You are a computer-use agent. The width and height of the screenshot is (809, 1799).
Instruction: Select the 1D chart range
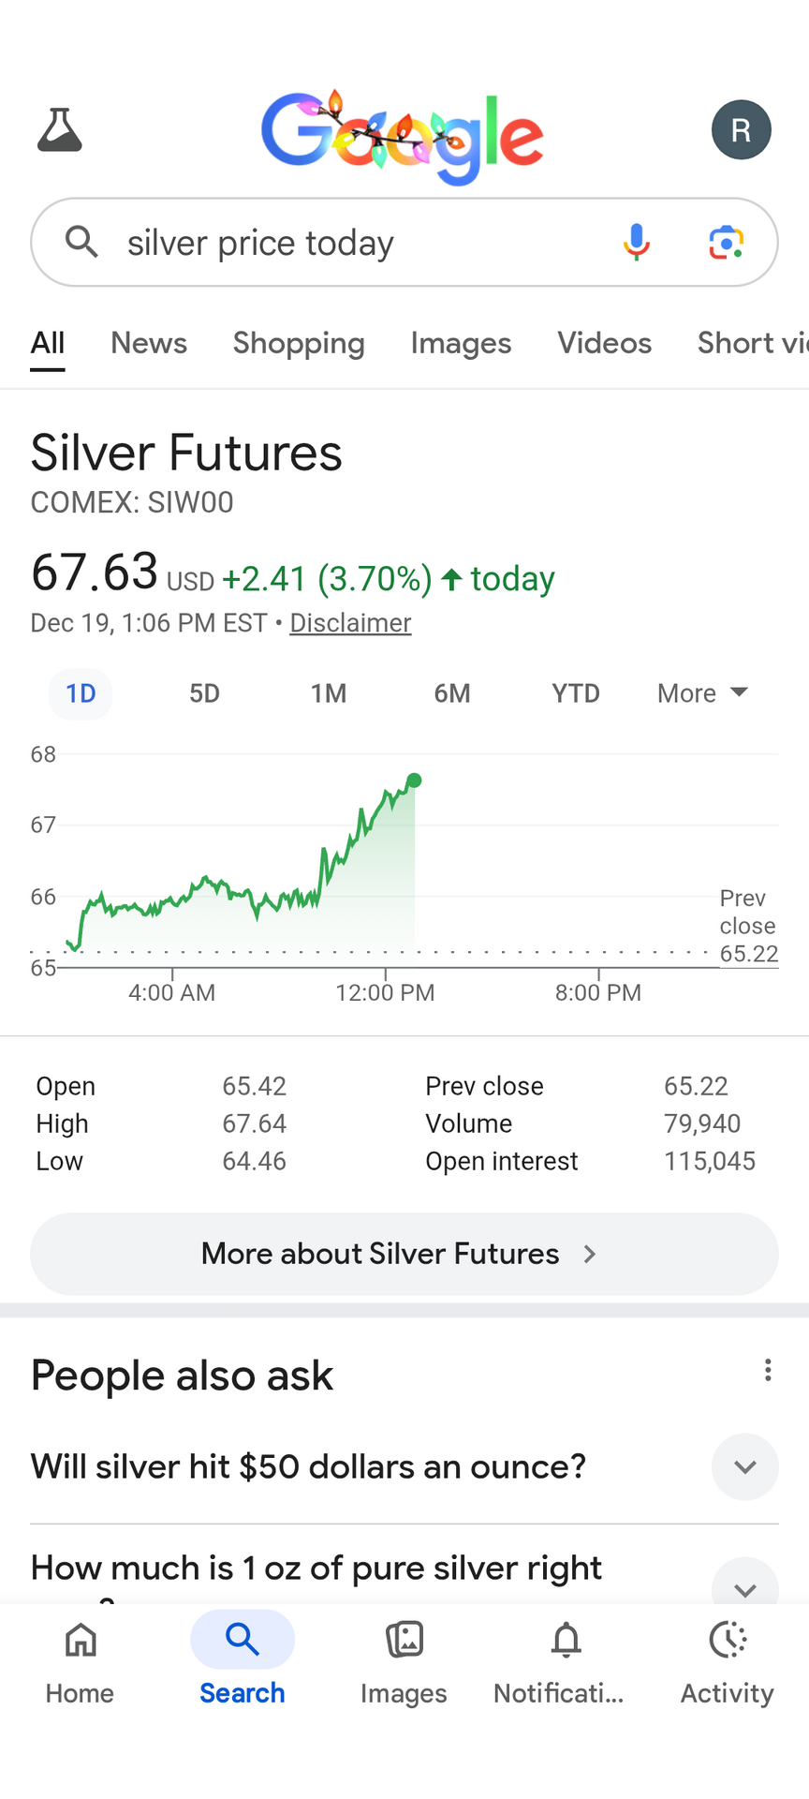(x=81, y=693)
